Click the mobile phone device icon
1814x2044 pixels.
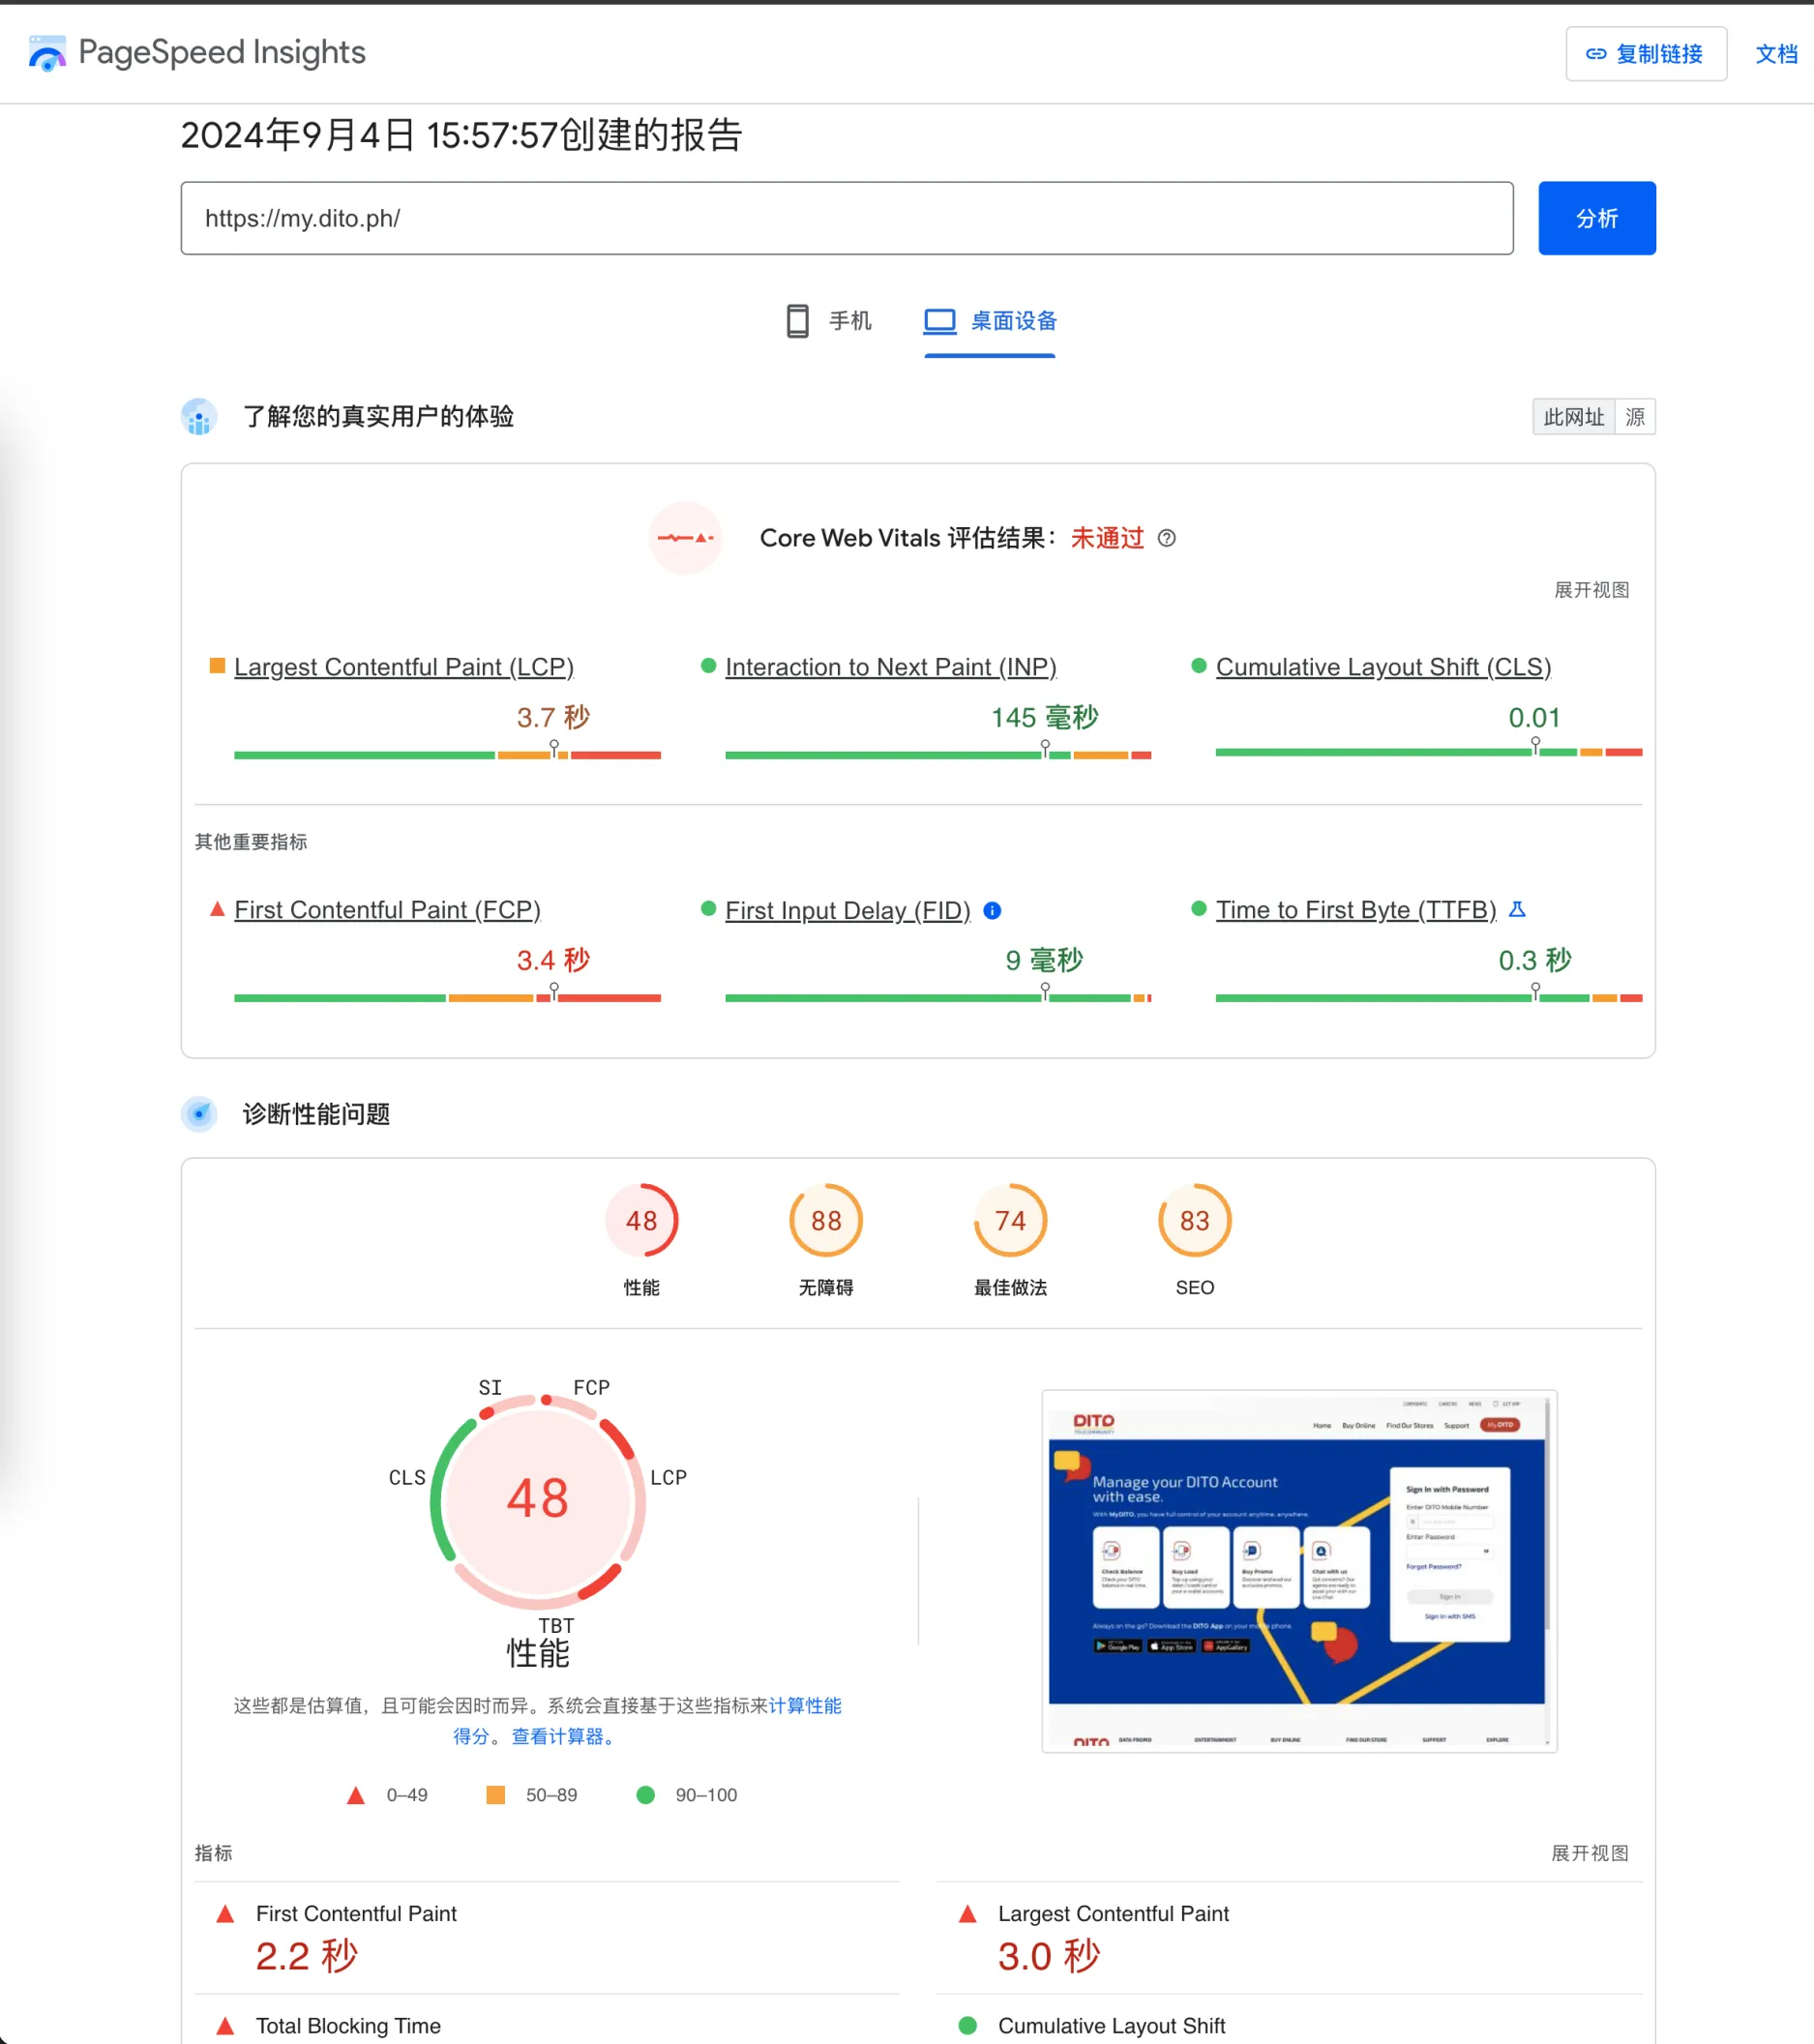797,321
